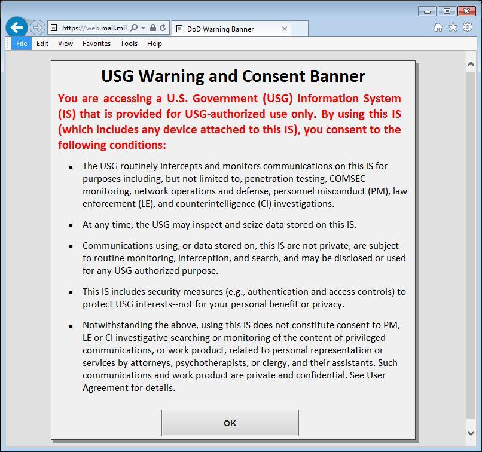The height and width of the screenshot is (452, 482).
Task: Open Favorites with the star icon
Action: pos(453,28)
